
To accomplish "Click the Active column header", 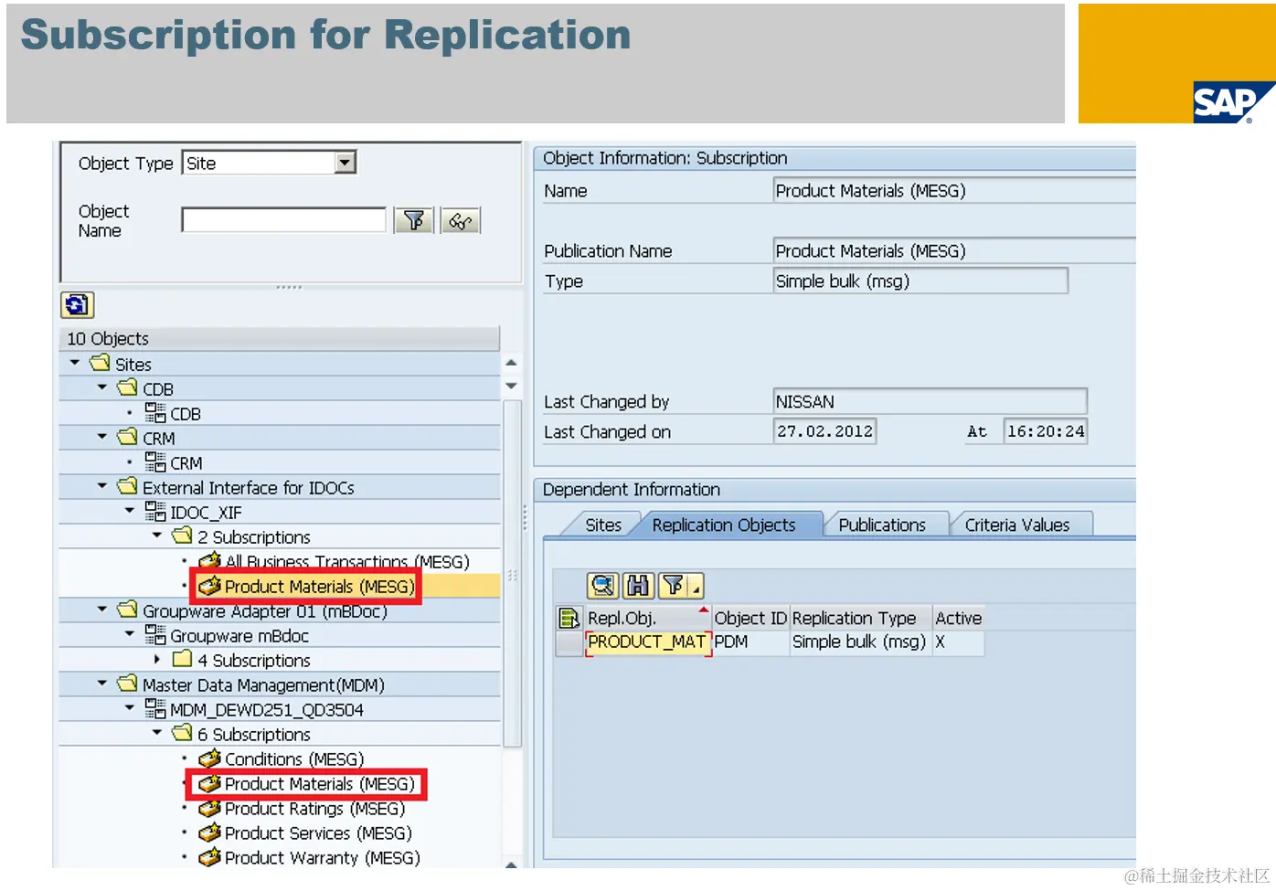I will pyautogui.click(x=958, y=618).
